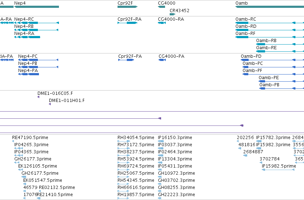Click the RH54345.5prime EST label
Viewport: 304px width, 200px height.
(136, 180)
